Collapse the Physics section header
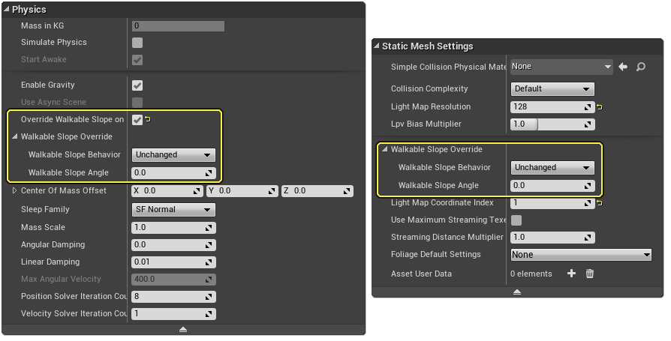The height and width of the screenshot is (341, 671). (7, 10)
